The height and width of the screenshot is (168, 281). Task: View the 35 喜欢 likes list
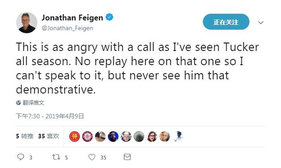[48, 136]
